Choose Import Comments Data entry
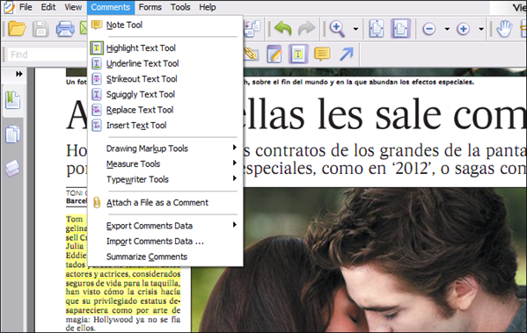This screenshot has width=527, height=333. (165, 242)
